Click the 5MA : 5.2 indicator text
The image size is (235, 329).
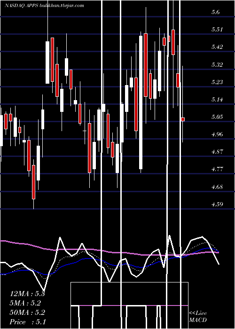[25, 303]
